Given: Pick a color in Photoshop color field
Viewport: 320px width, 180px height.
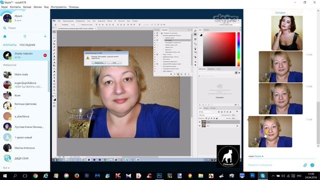Looking at the screenshot, I should pyautogui.click(x=219, y=49).
